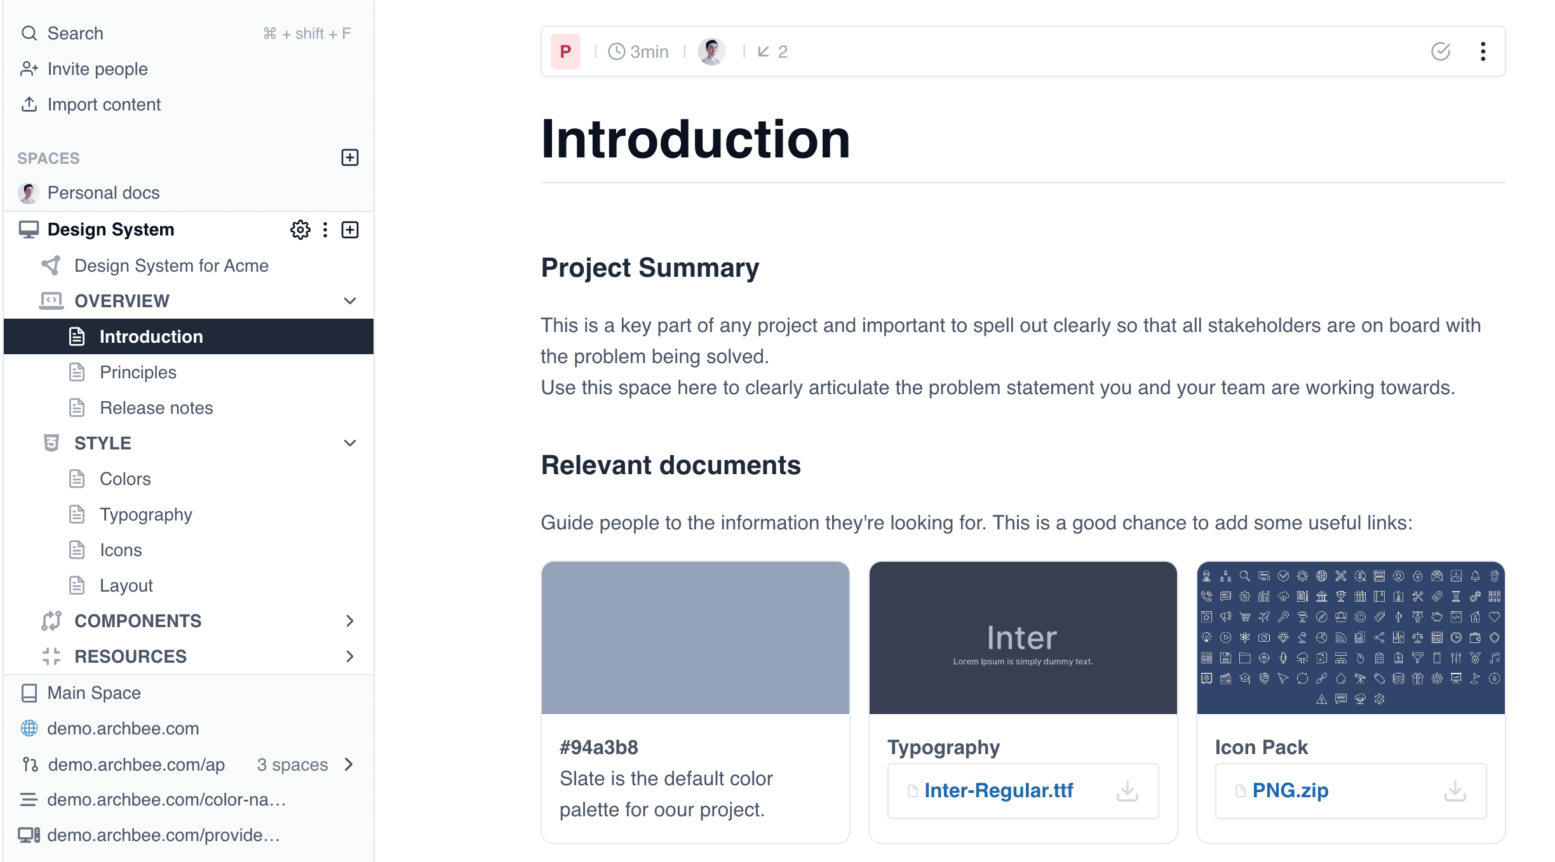Open the Inter-Regular.ttf link
The image size is (1555, 862).
(998, 791)
